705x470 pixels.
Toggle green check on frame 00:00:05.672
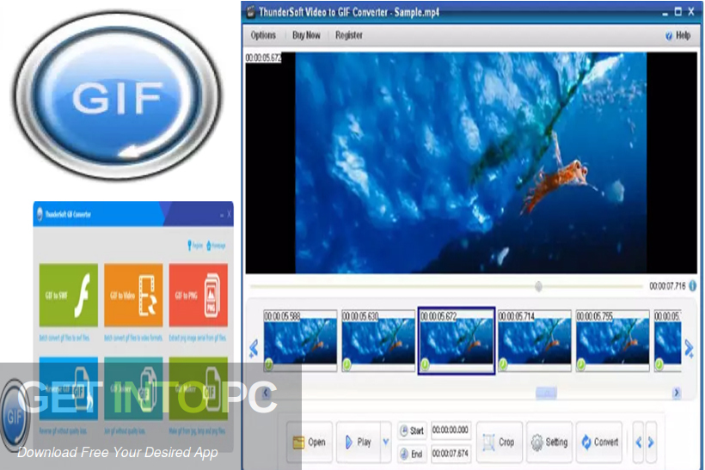point(426,364)
